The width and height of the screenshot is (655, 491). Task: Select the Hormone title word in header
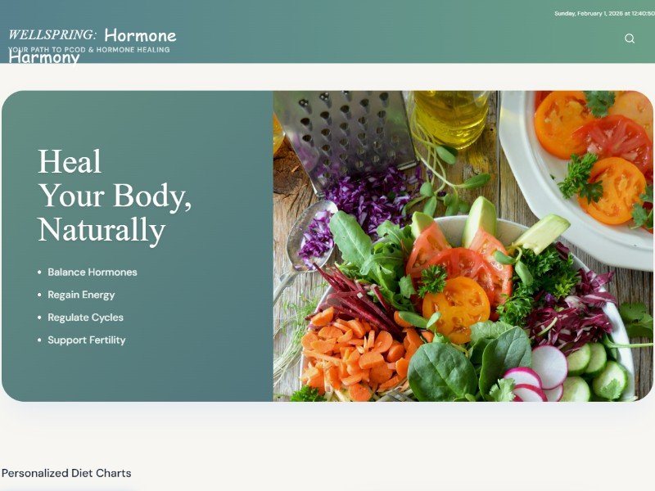[140, 35]
